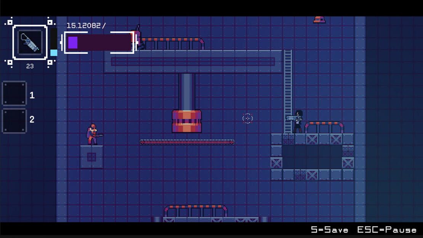Click the aiming crosshair reticle
Screen dimensions: 423x238
pyautogui.click(x=247, y=118)
